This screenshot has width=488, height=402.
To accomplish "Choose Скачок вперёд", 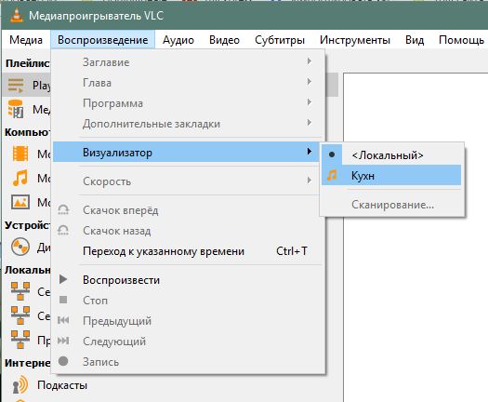I will tap(189, 210).
